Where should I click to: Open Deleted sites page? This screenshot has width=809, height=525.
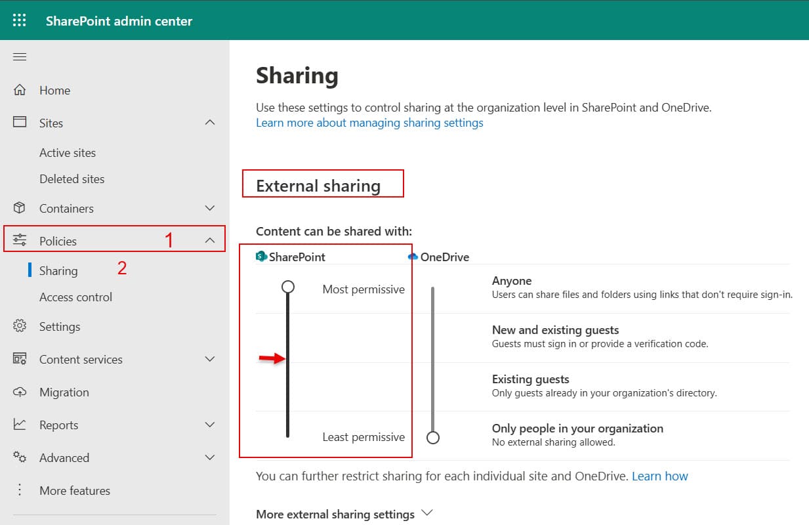(72, 179)
